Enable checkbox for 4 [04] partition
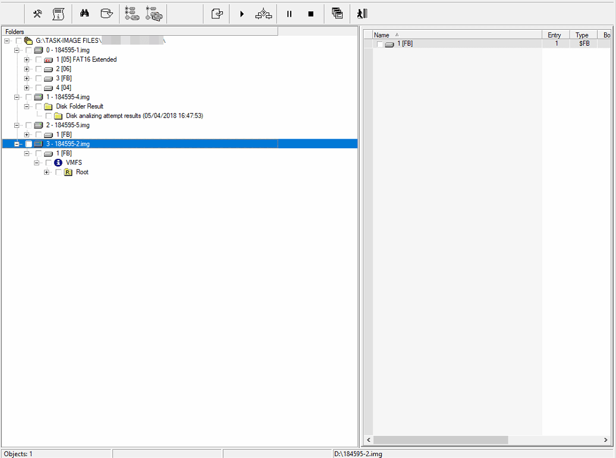 [39, 87]
